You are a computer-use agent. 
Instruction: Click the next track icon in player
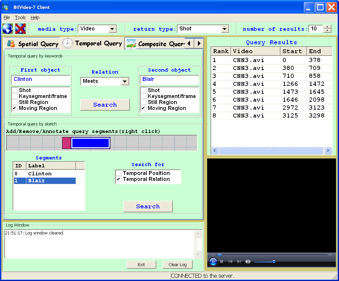pyautogui.click(x=239, y=262)
